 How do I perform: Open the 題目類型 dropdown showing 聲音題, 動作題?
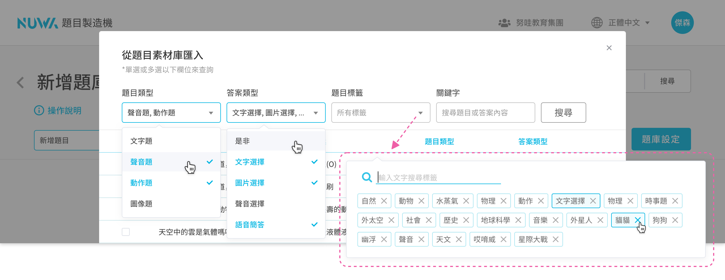(x=171, y=113)
